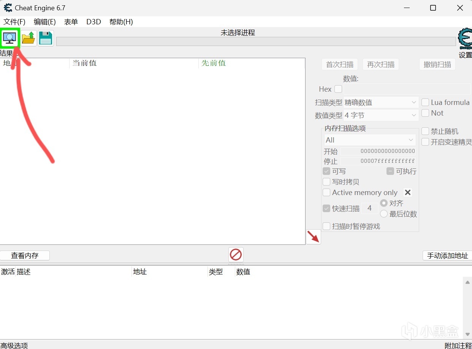Toggle the 快速扫描 checkbox

click(x=326, y=208)
